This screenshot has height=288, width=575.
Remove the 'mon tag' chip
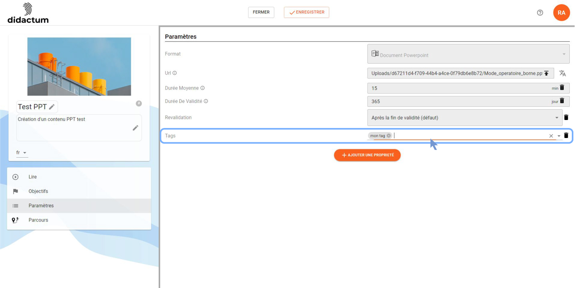(x=389, y=136)
